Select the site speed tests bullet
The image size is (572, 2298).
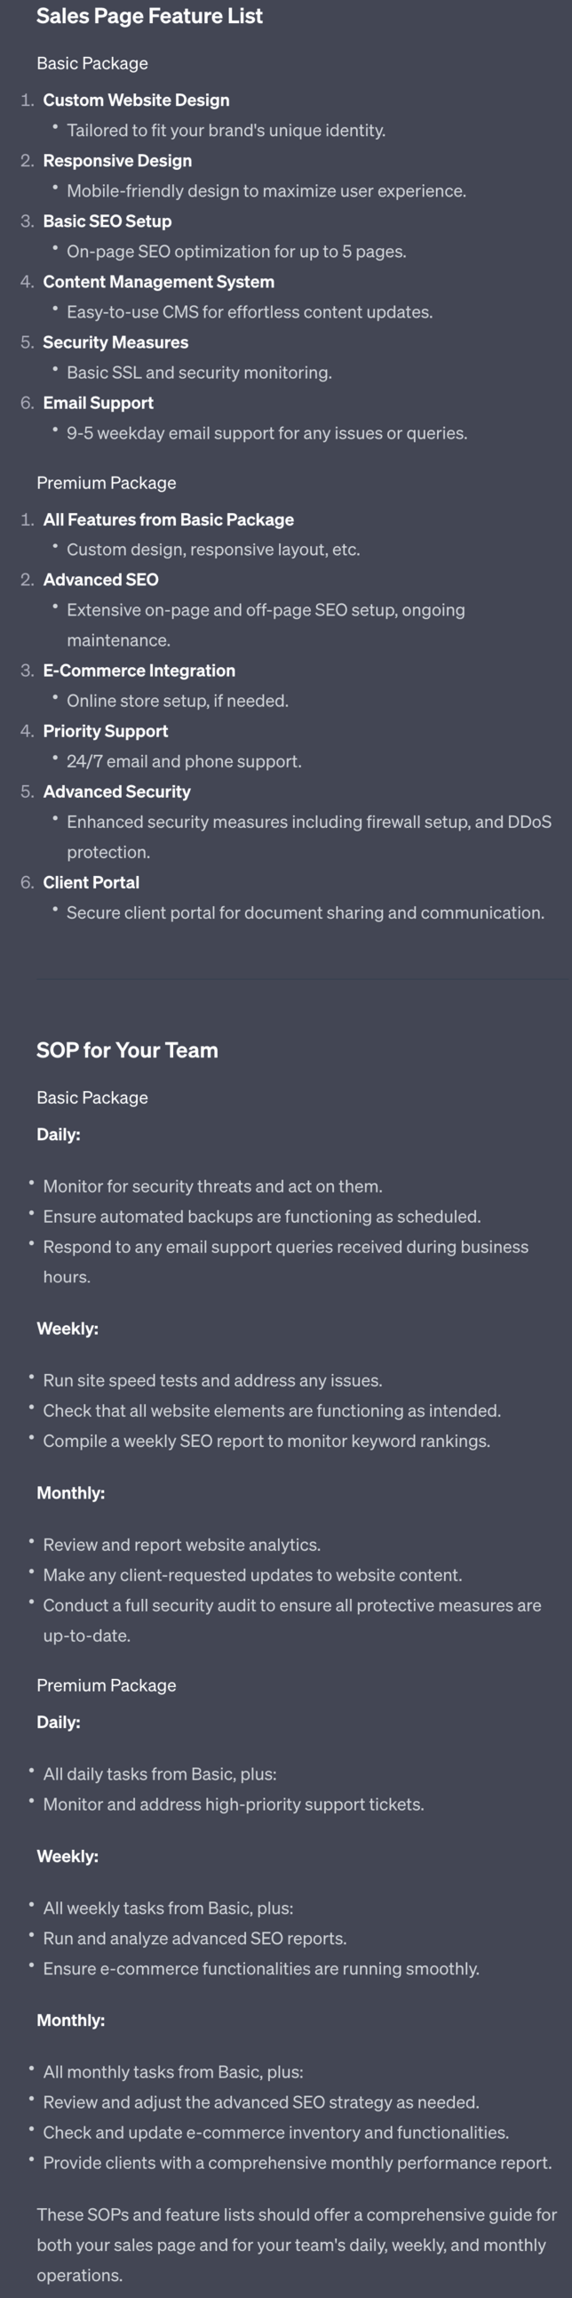212,1381
